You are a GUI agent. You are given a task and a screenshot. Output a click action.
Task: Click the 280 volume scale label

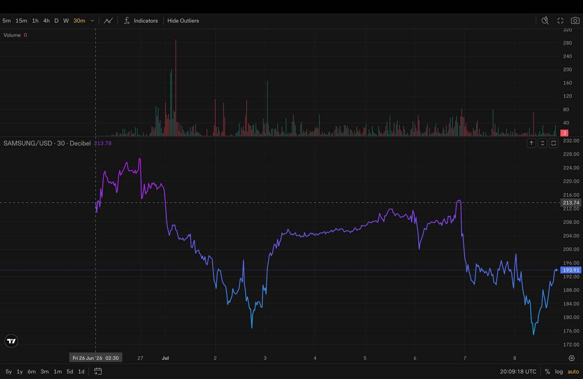pos(567,43)
